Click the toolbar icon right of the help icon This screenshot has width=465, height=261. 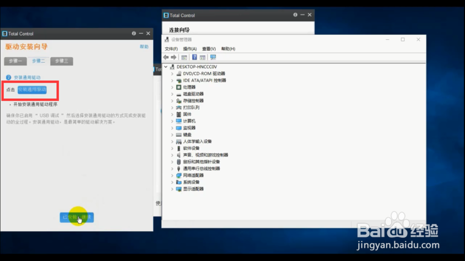tap(203, 57)
